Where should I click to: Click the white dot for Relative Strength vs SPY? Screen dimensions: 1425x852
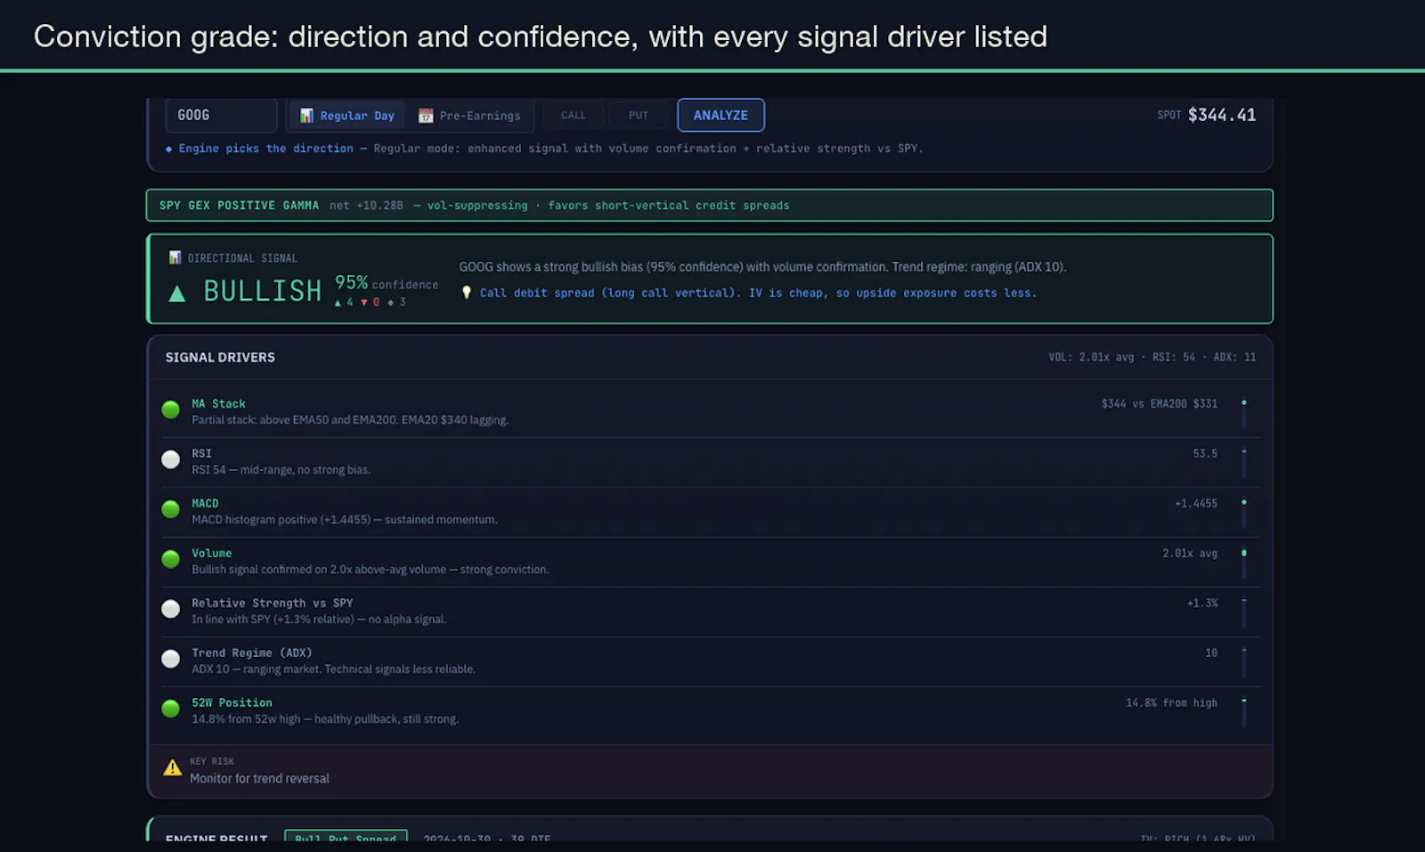pos(170,609)
